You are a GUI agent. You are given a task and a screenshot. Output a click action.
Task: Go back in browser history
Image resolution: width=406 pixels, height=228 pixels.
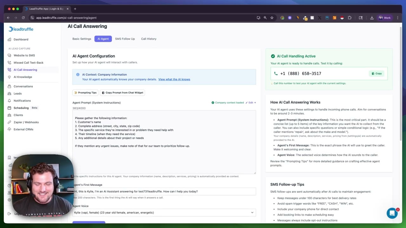(8, 18)
